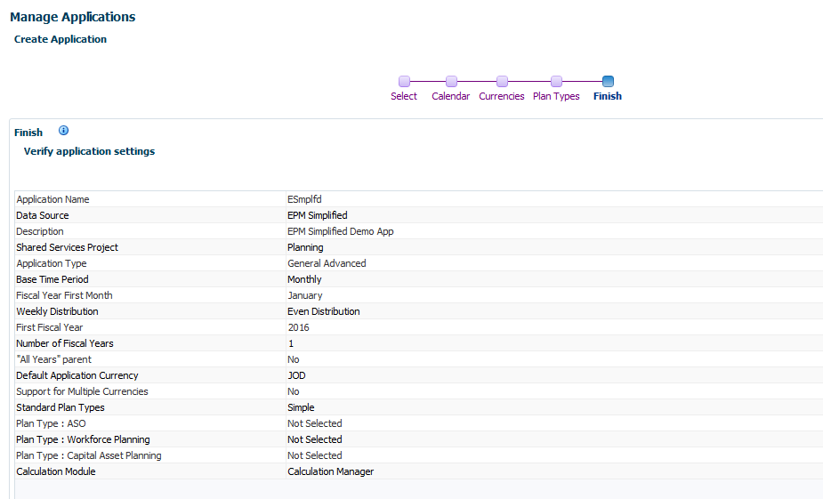Viewport: 823px width, 499px height.
Task: Click the Currencies step square marker
Action: click(503, 81)
